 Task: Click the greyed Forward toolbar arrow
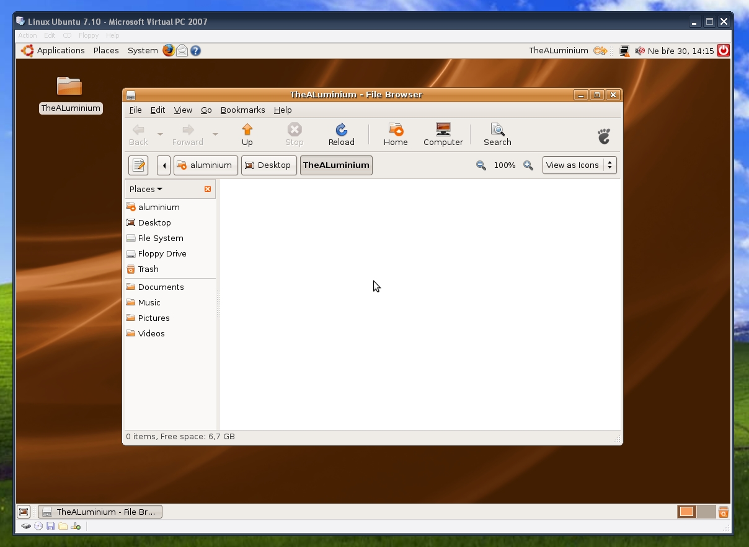(188, 129)
